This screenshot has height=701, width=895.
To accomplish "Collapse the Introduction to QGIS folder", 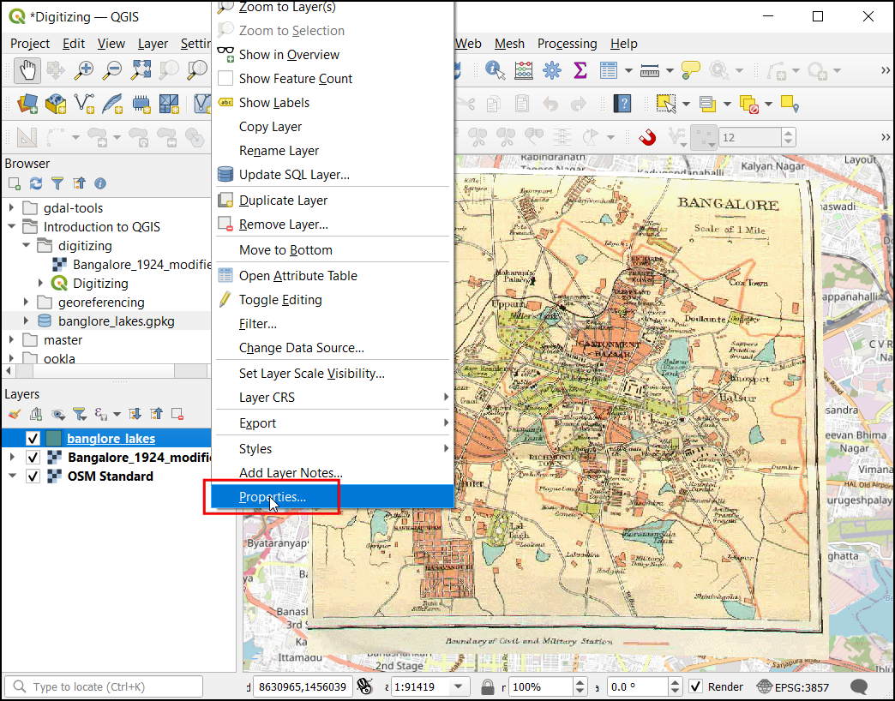I will click(11, 226).
